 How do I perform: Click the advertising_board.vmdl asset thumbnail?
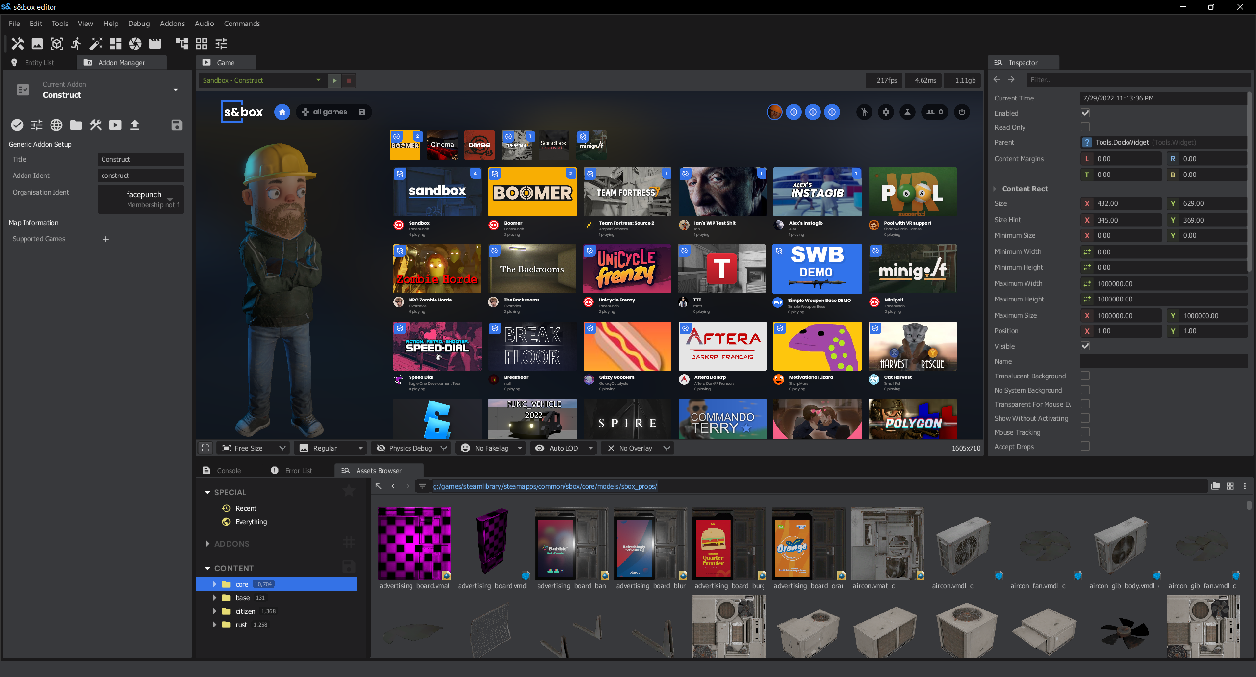pyautogui.click(x=493, y=544)
